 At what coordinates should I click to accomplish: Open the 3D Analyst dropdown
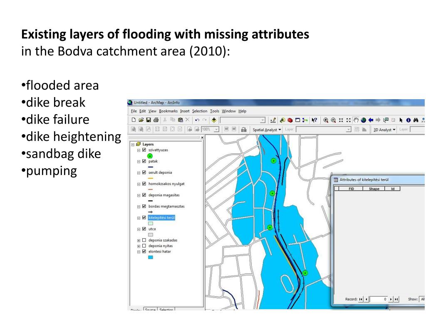pyautogui.click(x=384, y=130)
